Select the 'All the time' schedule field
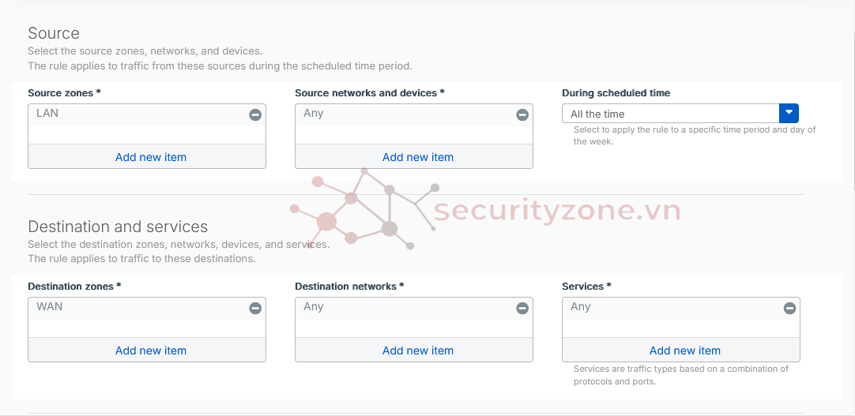855x416 pixels. tap(670, 114)
